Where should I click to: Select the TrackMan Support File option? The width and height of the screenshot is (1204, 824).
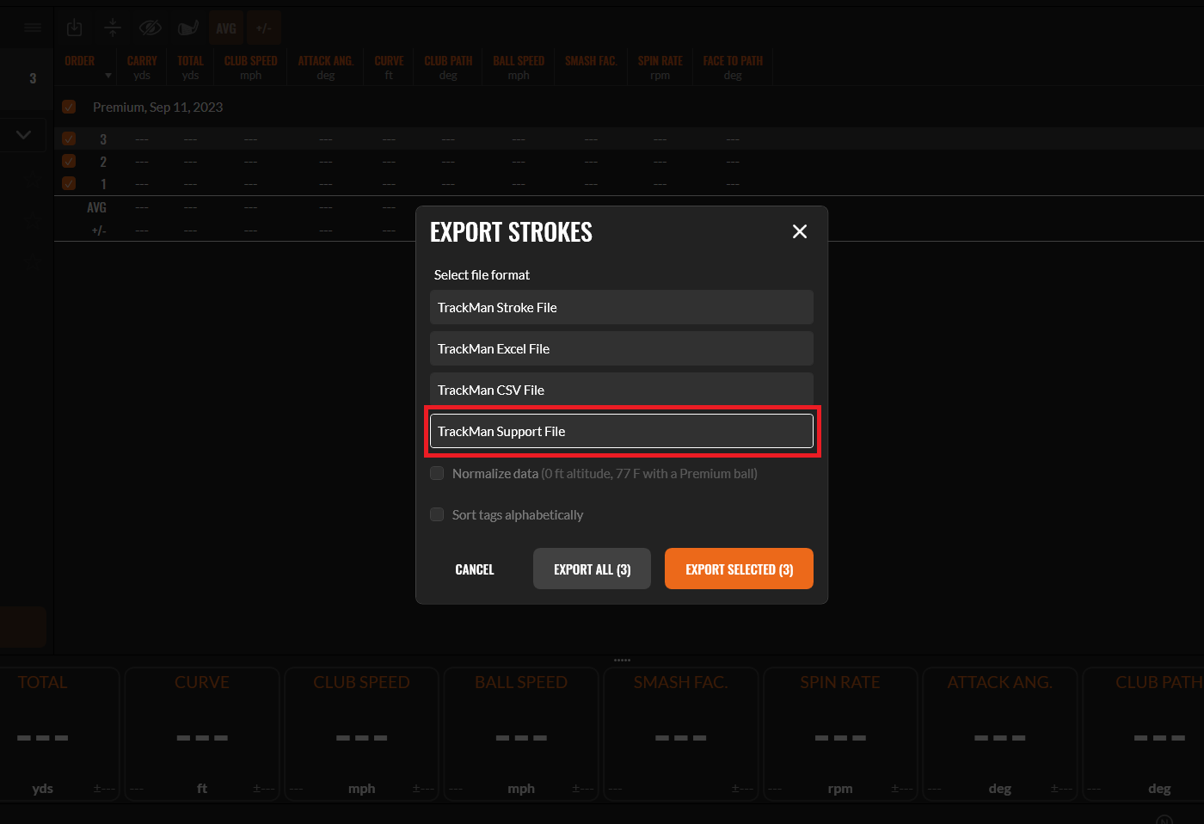pos(621,431)
